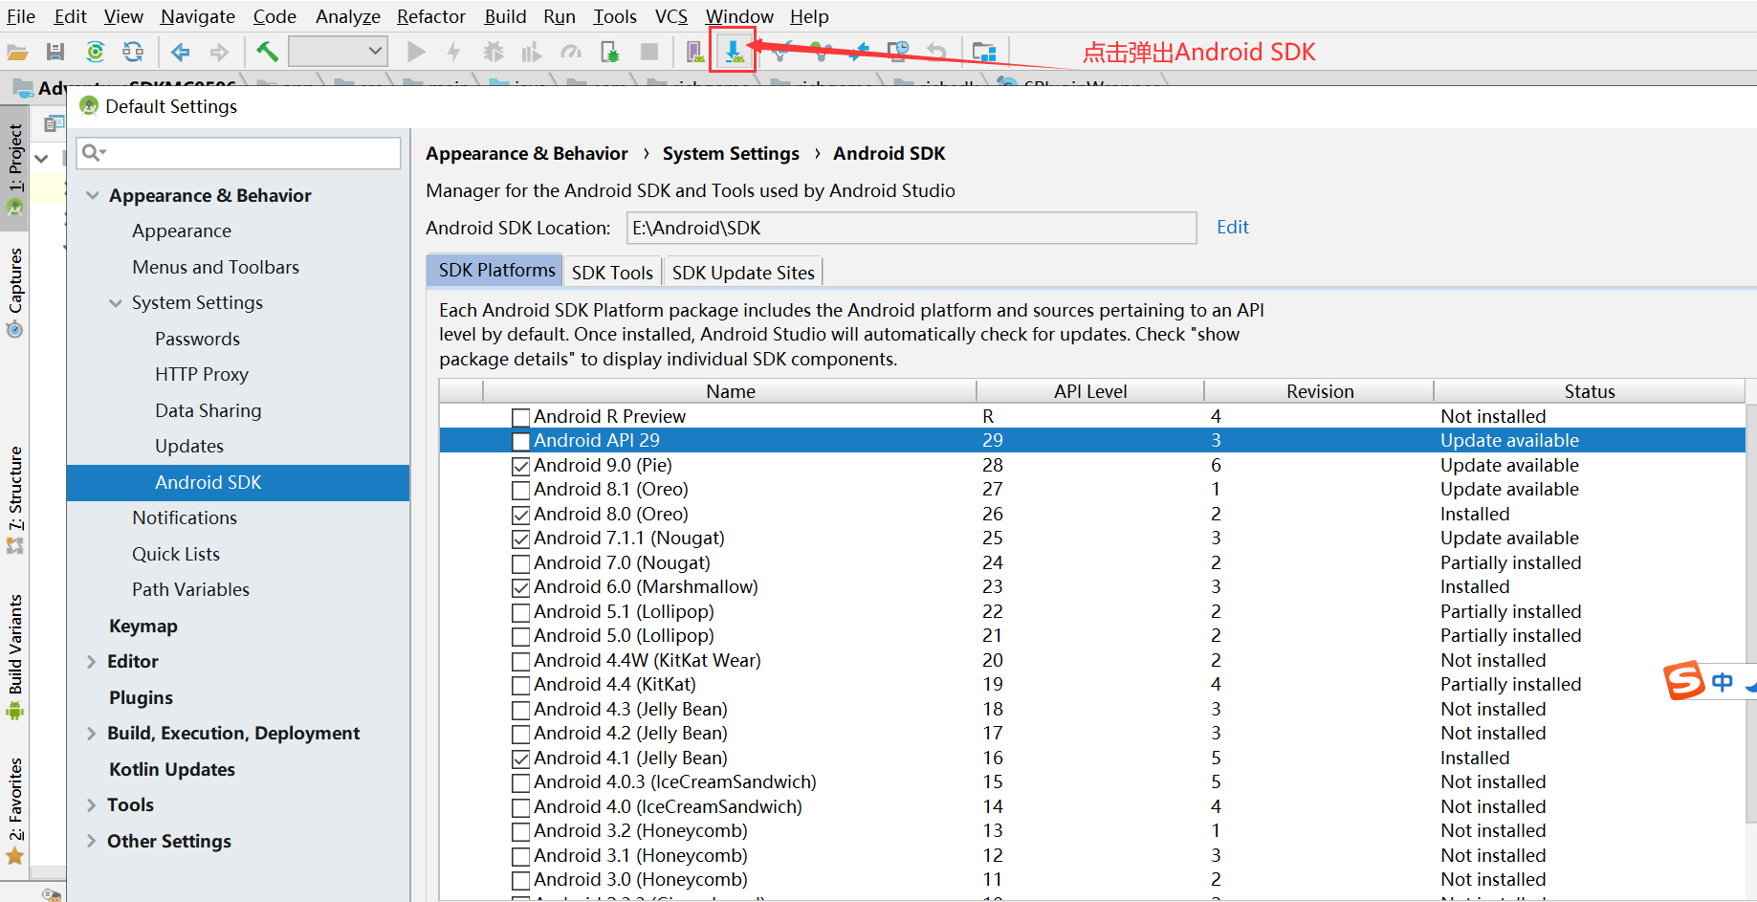Navigate forward with right arrow icon

point(219,52)
